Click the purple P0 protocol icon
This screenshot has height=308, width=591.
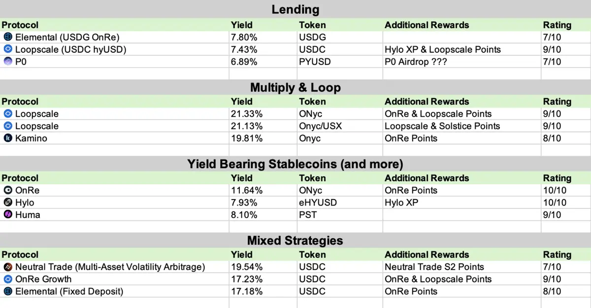[x=7, y=62]
